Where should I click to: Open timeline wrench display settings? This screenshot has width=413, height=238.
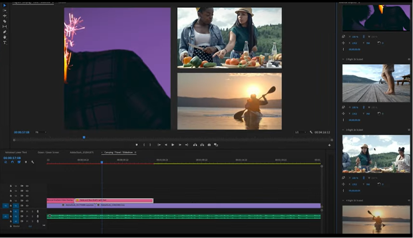click(x=32, y=162)
